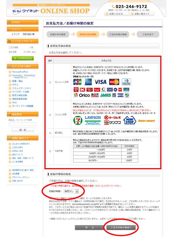This screenshot has width=172, height=237.
Task: Open the sidebar お問い合わせ link
Action: [x=17, y=181]
